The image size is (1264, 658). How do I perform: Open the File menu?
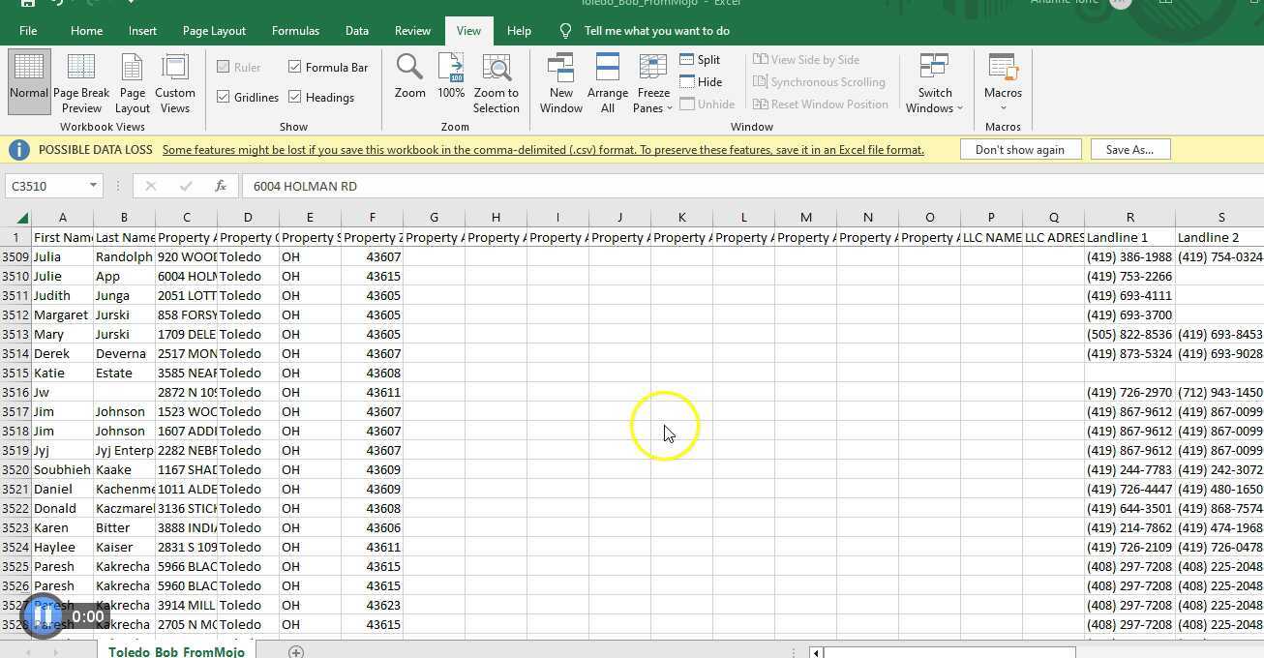coord(27,30)
